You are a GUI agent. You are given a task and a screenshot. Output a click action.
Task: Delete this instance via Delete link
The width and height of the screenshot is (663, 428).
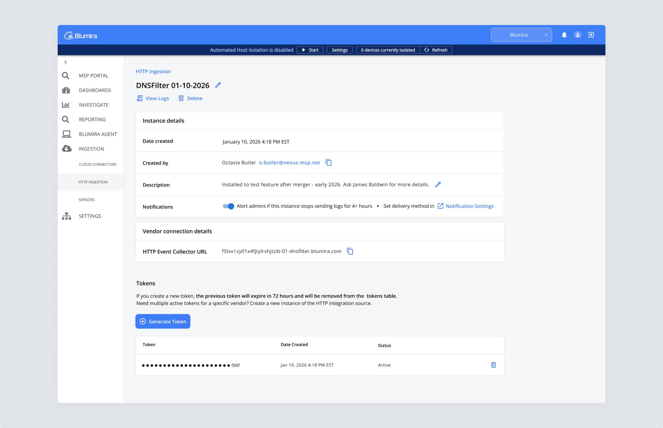click(195, 98)
